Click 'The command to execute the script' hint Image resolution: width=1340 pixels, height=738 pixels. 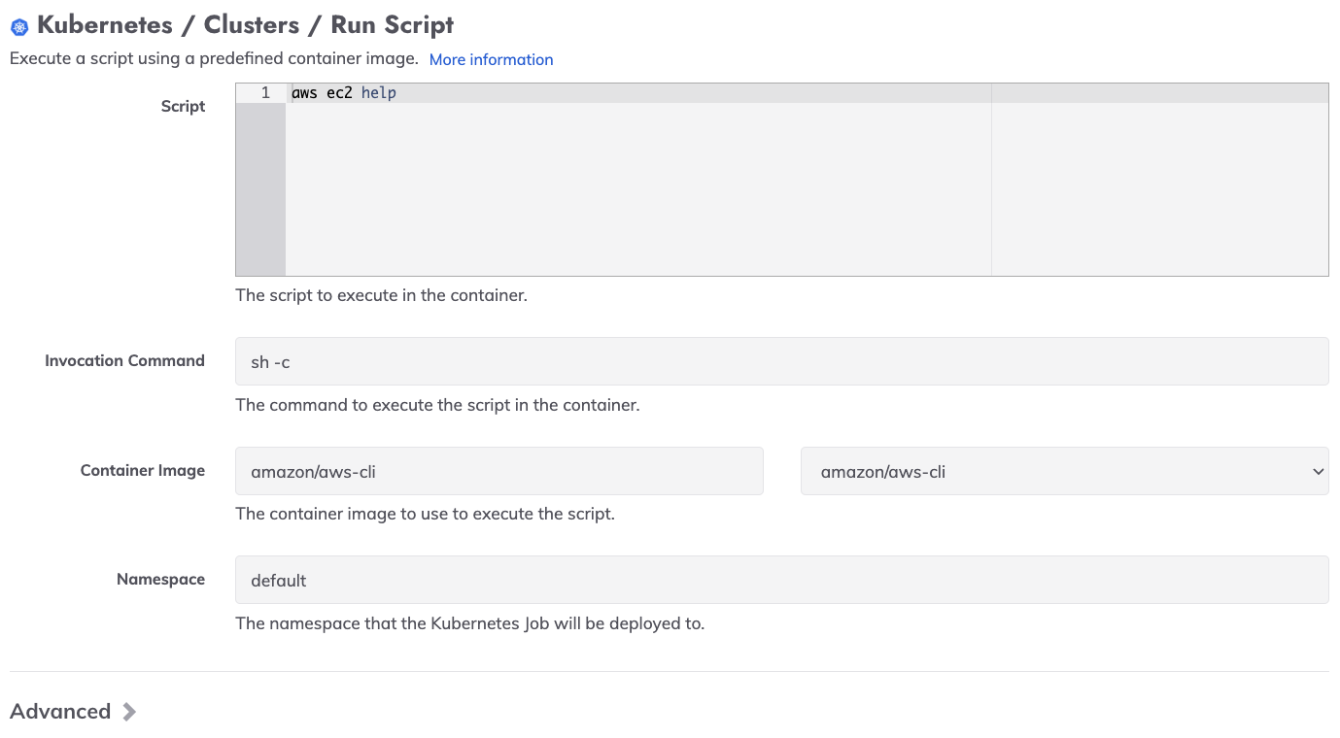438,405
